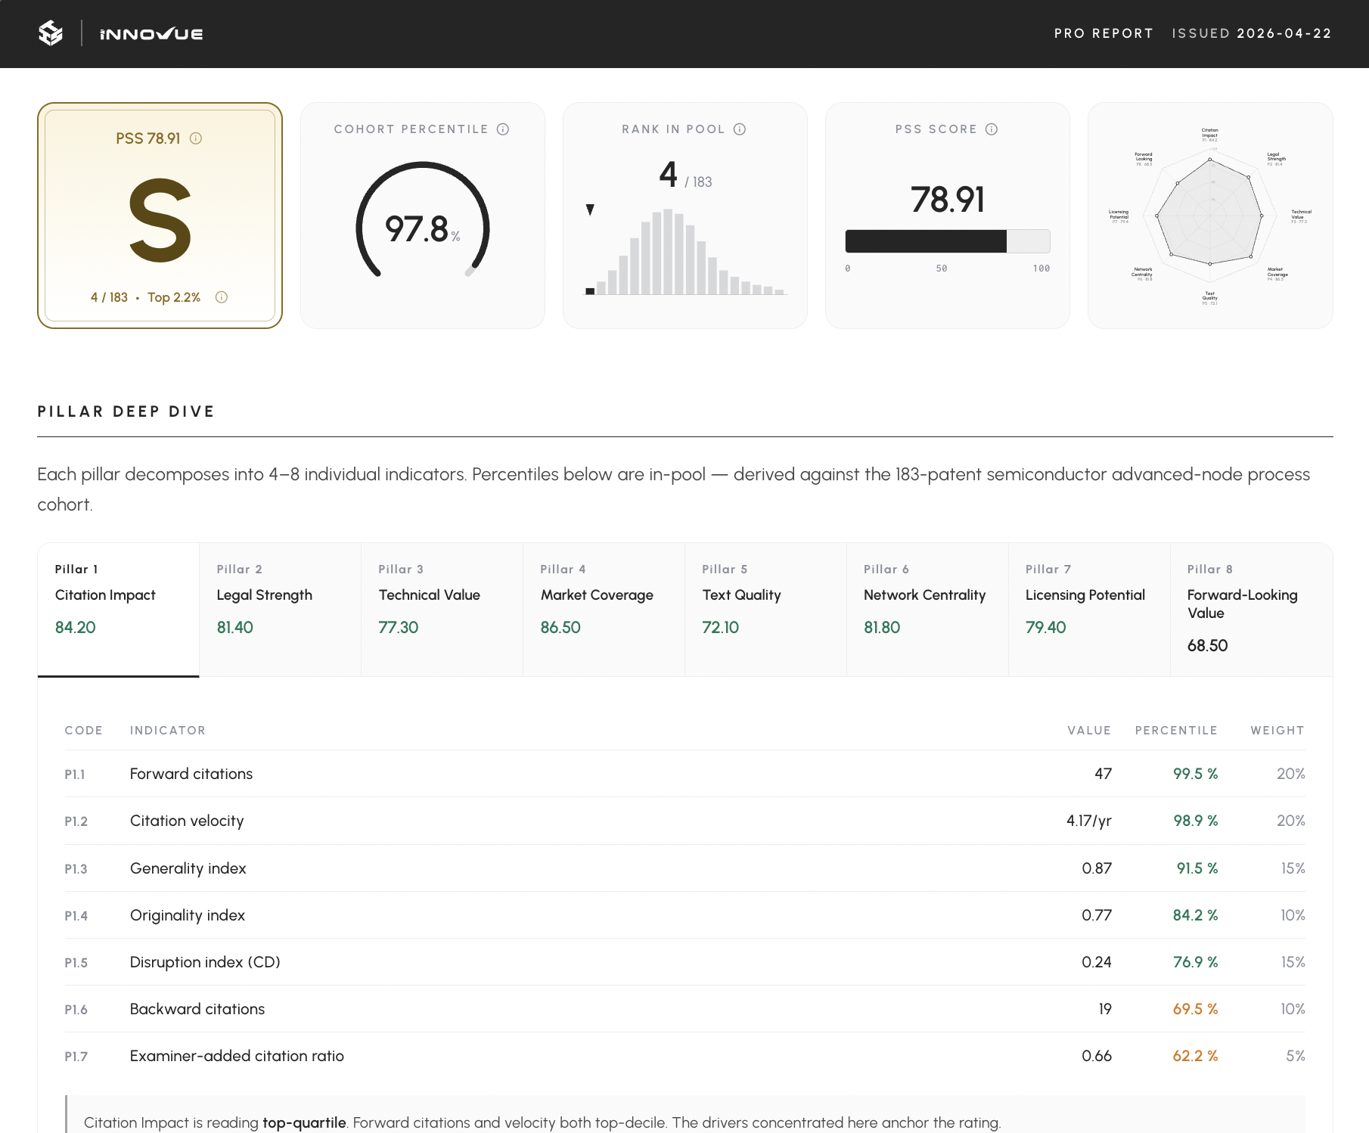
Task: Show Cohort Percentile info tooltip icon
Action: click(x=503, y=129)
